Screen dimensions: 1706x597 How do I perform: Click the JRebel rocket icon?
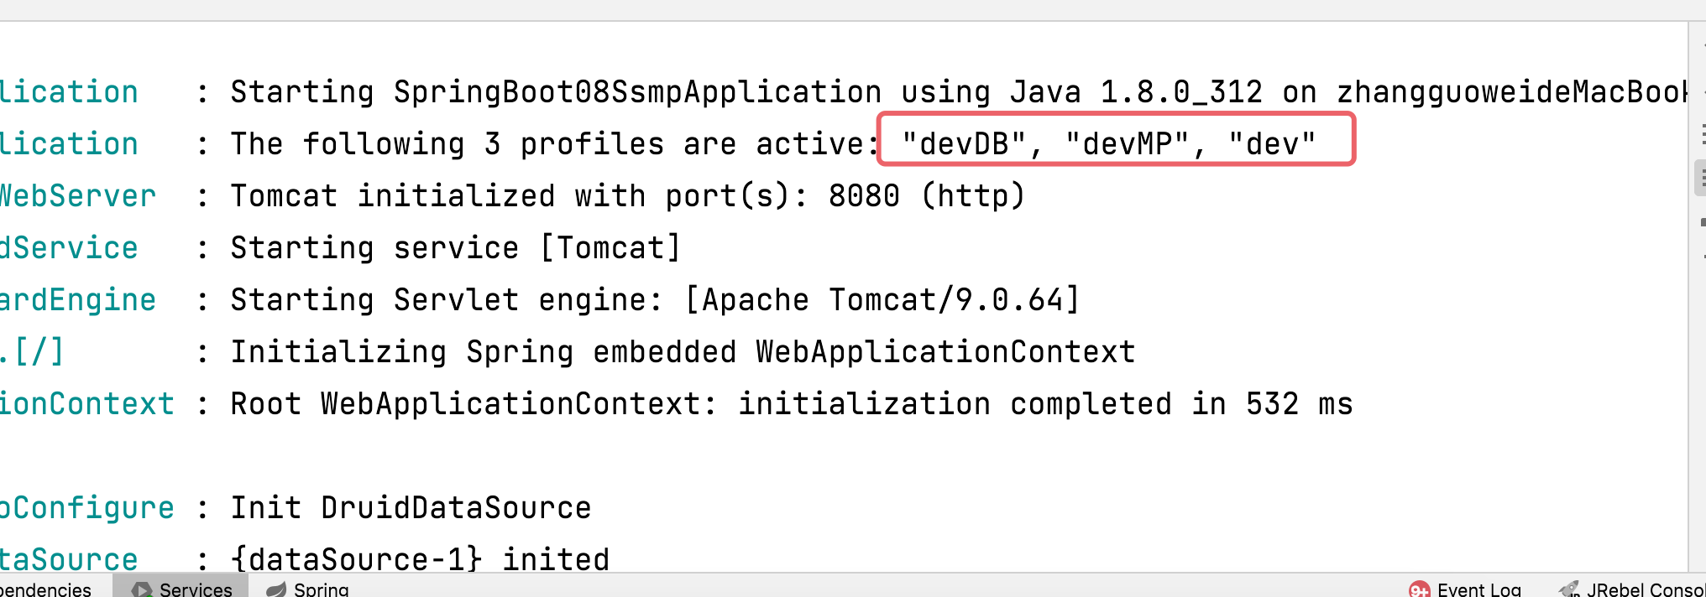coord(1568,589)
